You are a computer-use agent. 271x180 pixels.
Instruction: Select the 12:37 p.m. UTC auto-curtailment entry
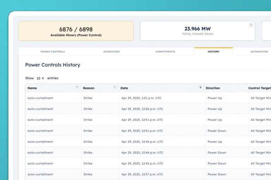click(x=40, y=174)
